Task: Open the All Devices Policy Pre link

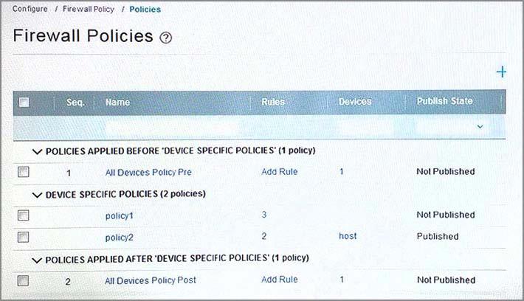Action: coord(148,173)
